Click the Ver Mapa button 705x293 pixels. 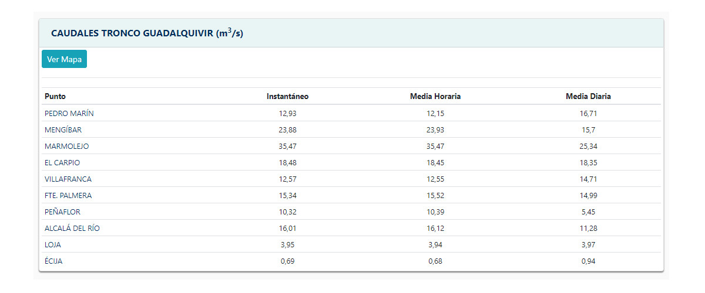click(x=64, y=59)
